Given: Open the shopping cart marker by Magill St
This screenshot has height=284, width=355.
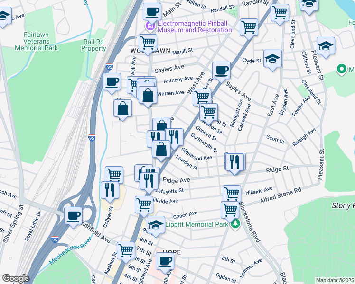Looking at the screenshot, I should point(148,42).
